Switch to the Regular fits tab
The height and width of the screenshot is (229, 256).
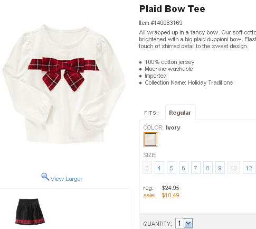coord(180,113)
